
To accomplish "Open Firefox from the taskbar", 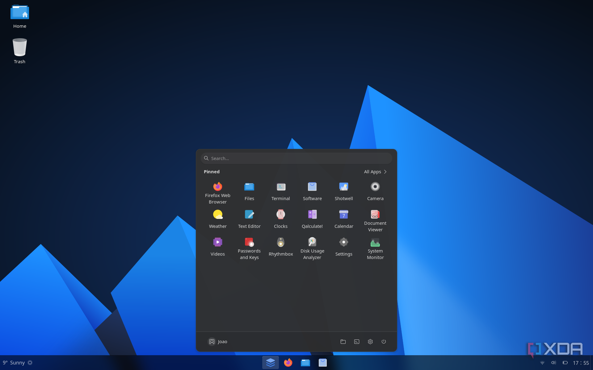I will (x=288, y=363).
